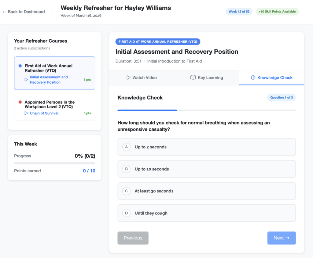Click the Week 12 of 52 badge
Image resolution: width=313 pixels, height=258 pixels.
pos(239,12)
